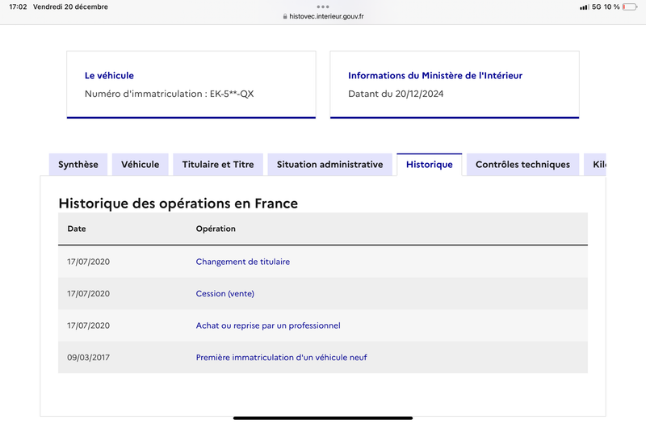Tap the battery icon in status bar
The height and width of the screenshot is (424, 646).
[x=630, y=6]
